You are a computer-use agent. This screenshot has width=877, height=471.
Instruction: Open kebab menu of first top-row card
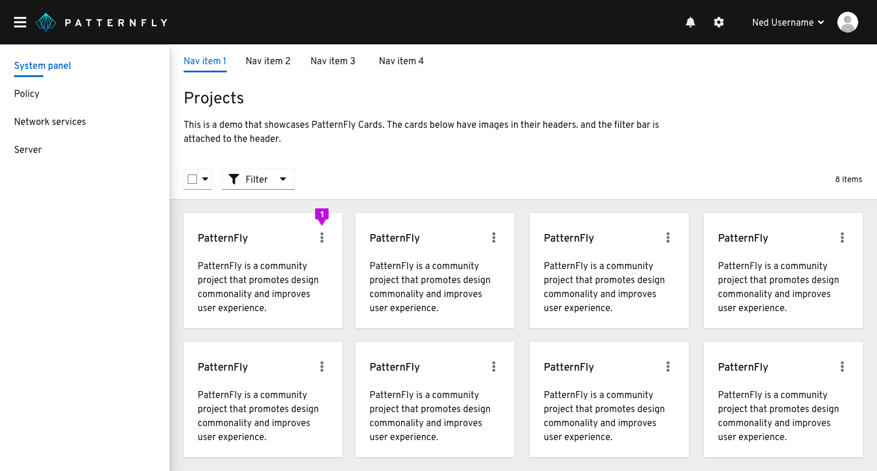(x=322, y=238)
